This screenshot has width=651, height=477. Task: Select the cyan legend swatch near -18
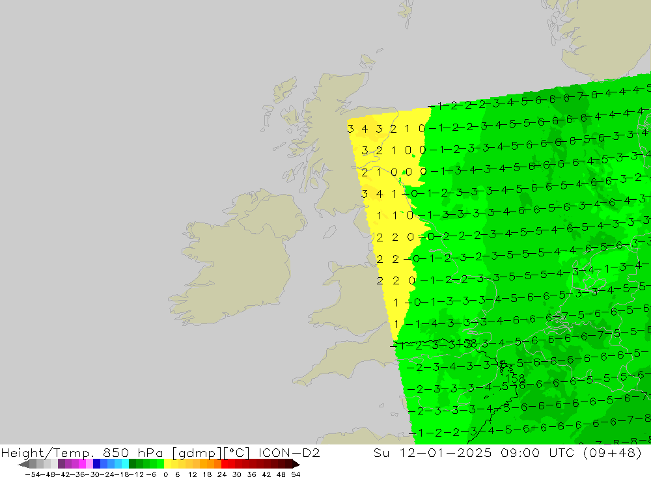coord(125,464)
